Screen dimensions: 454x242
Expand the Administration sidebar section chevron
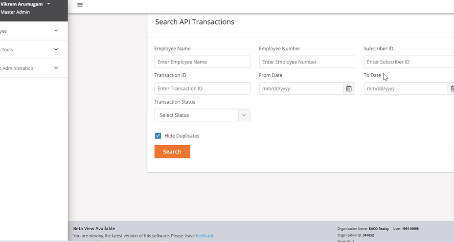point(56,68)
